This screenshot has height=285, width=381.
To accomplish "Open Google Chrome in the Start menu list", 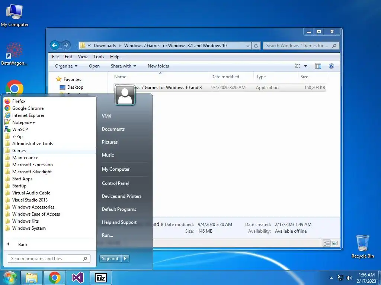I will 50,108.
